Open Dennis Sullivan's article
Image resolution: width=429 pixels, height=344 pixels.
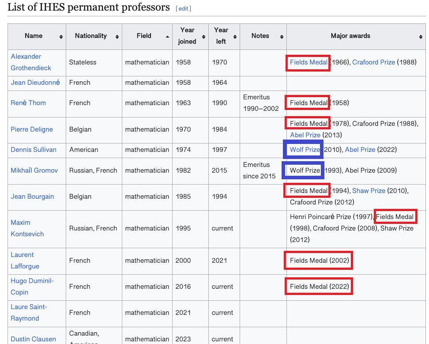pos(34,150)
